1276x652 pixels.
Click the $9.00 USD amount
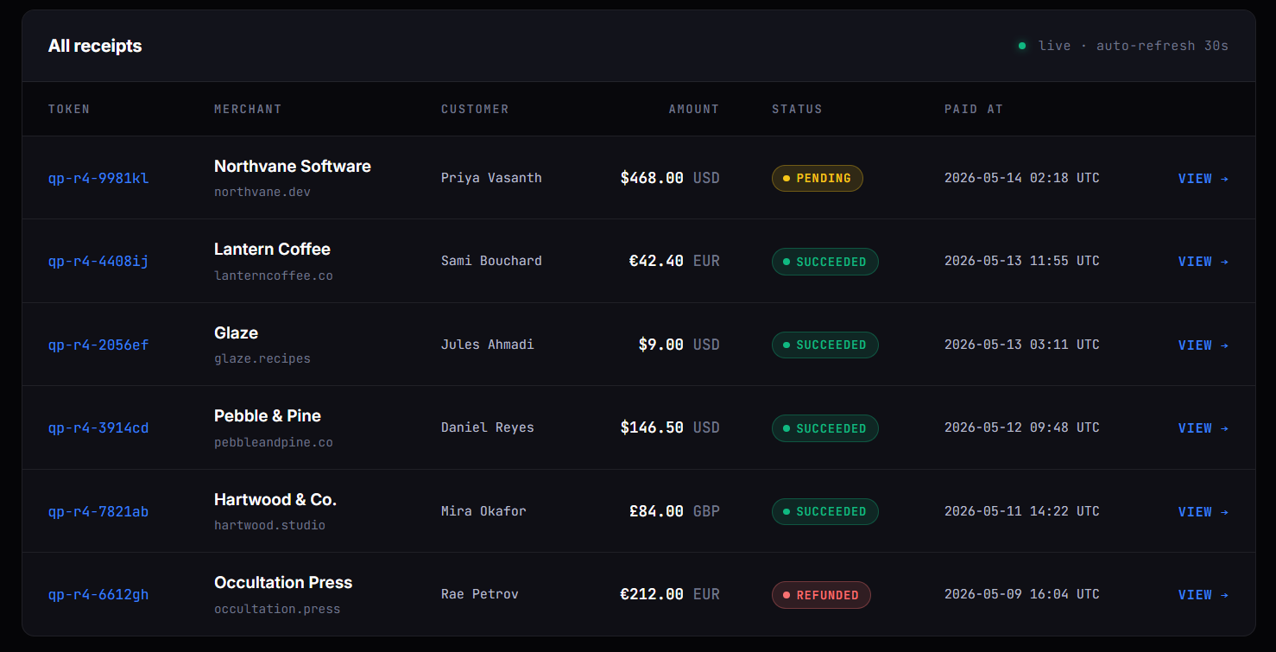click(x=679, y=345)
